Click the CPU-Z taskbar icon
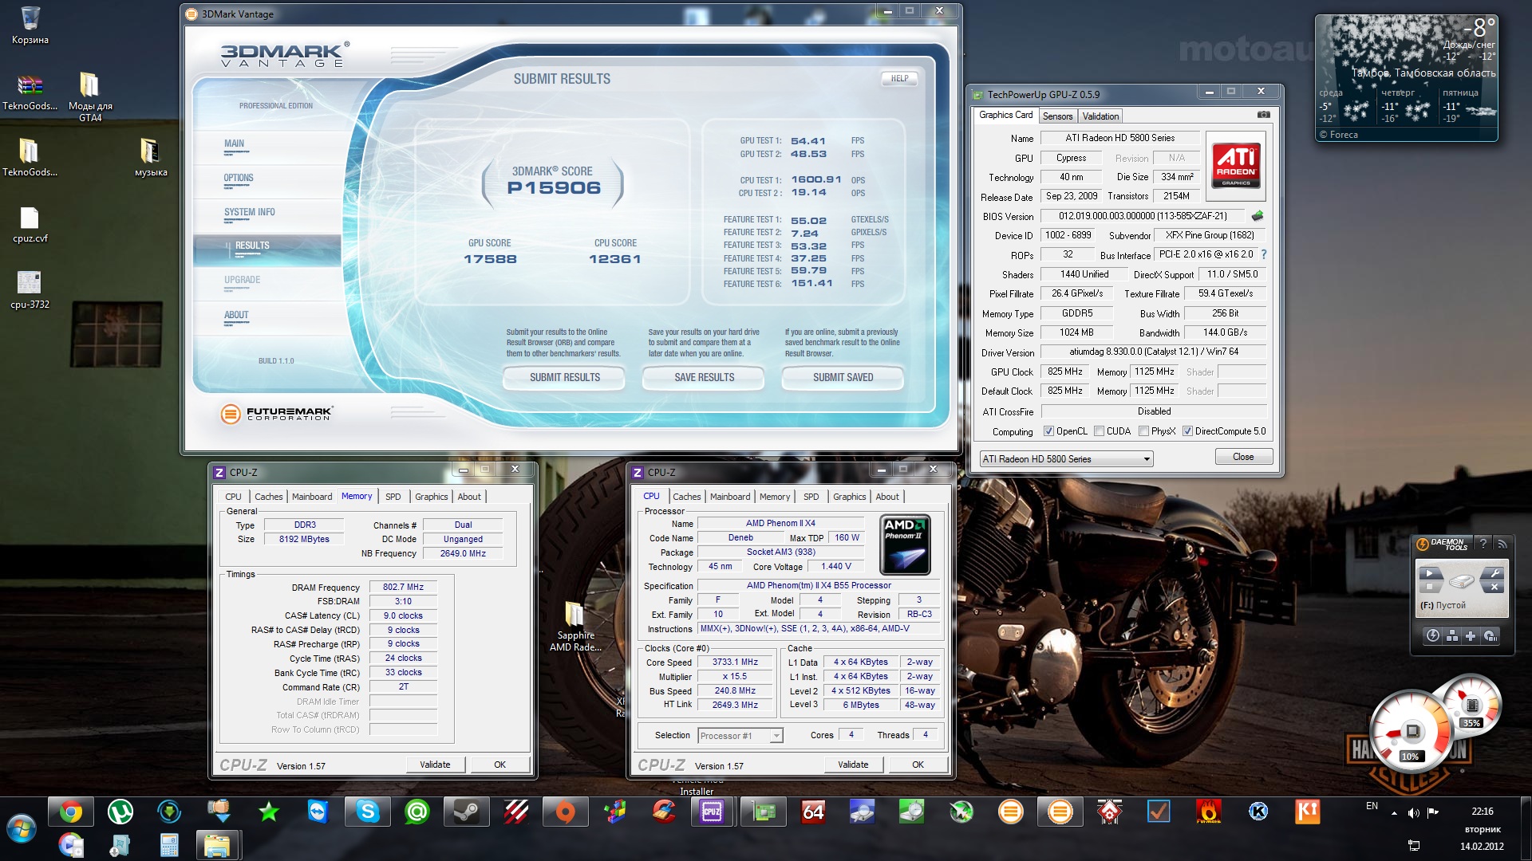 pos(711,812)
